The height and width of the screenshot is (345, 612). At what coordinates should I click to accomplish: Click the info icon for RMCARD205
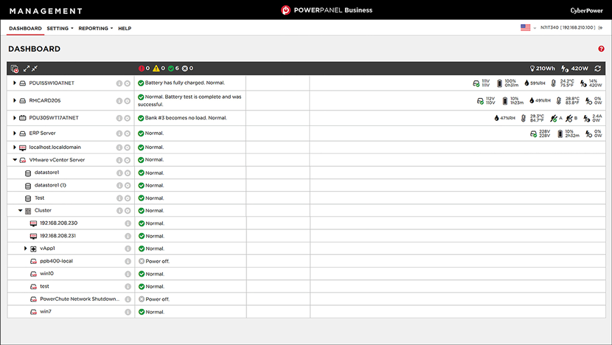(x=119, y=101)
